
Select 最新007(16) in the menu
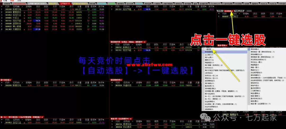(209, 60)
